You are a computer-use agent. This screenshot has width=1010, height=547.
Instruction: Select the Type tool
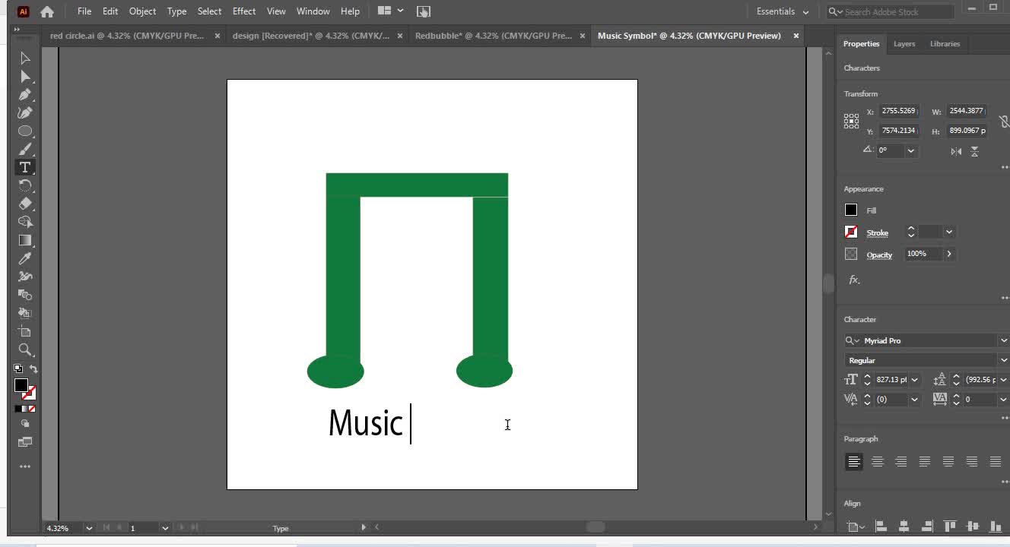tap(25, 167)
